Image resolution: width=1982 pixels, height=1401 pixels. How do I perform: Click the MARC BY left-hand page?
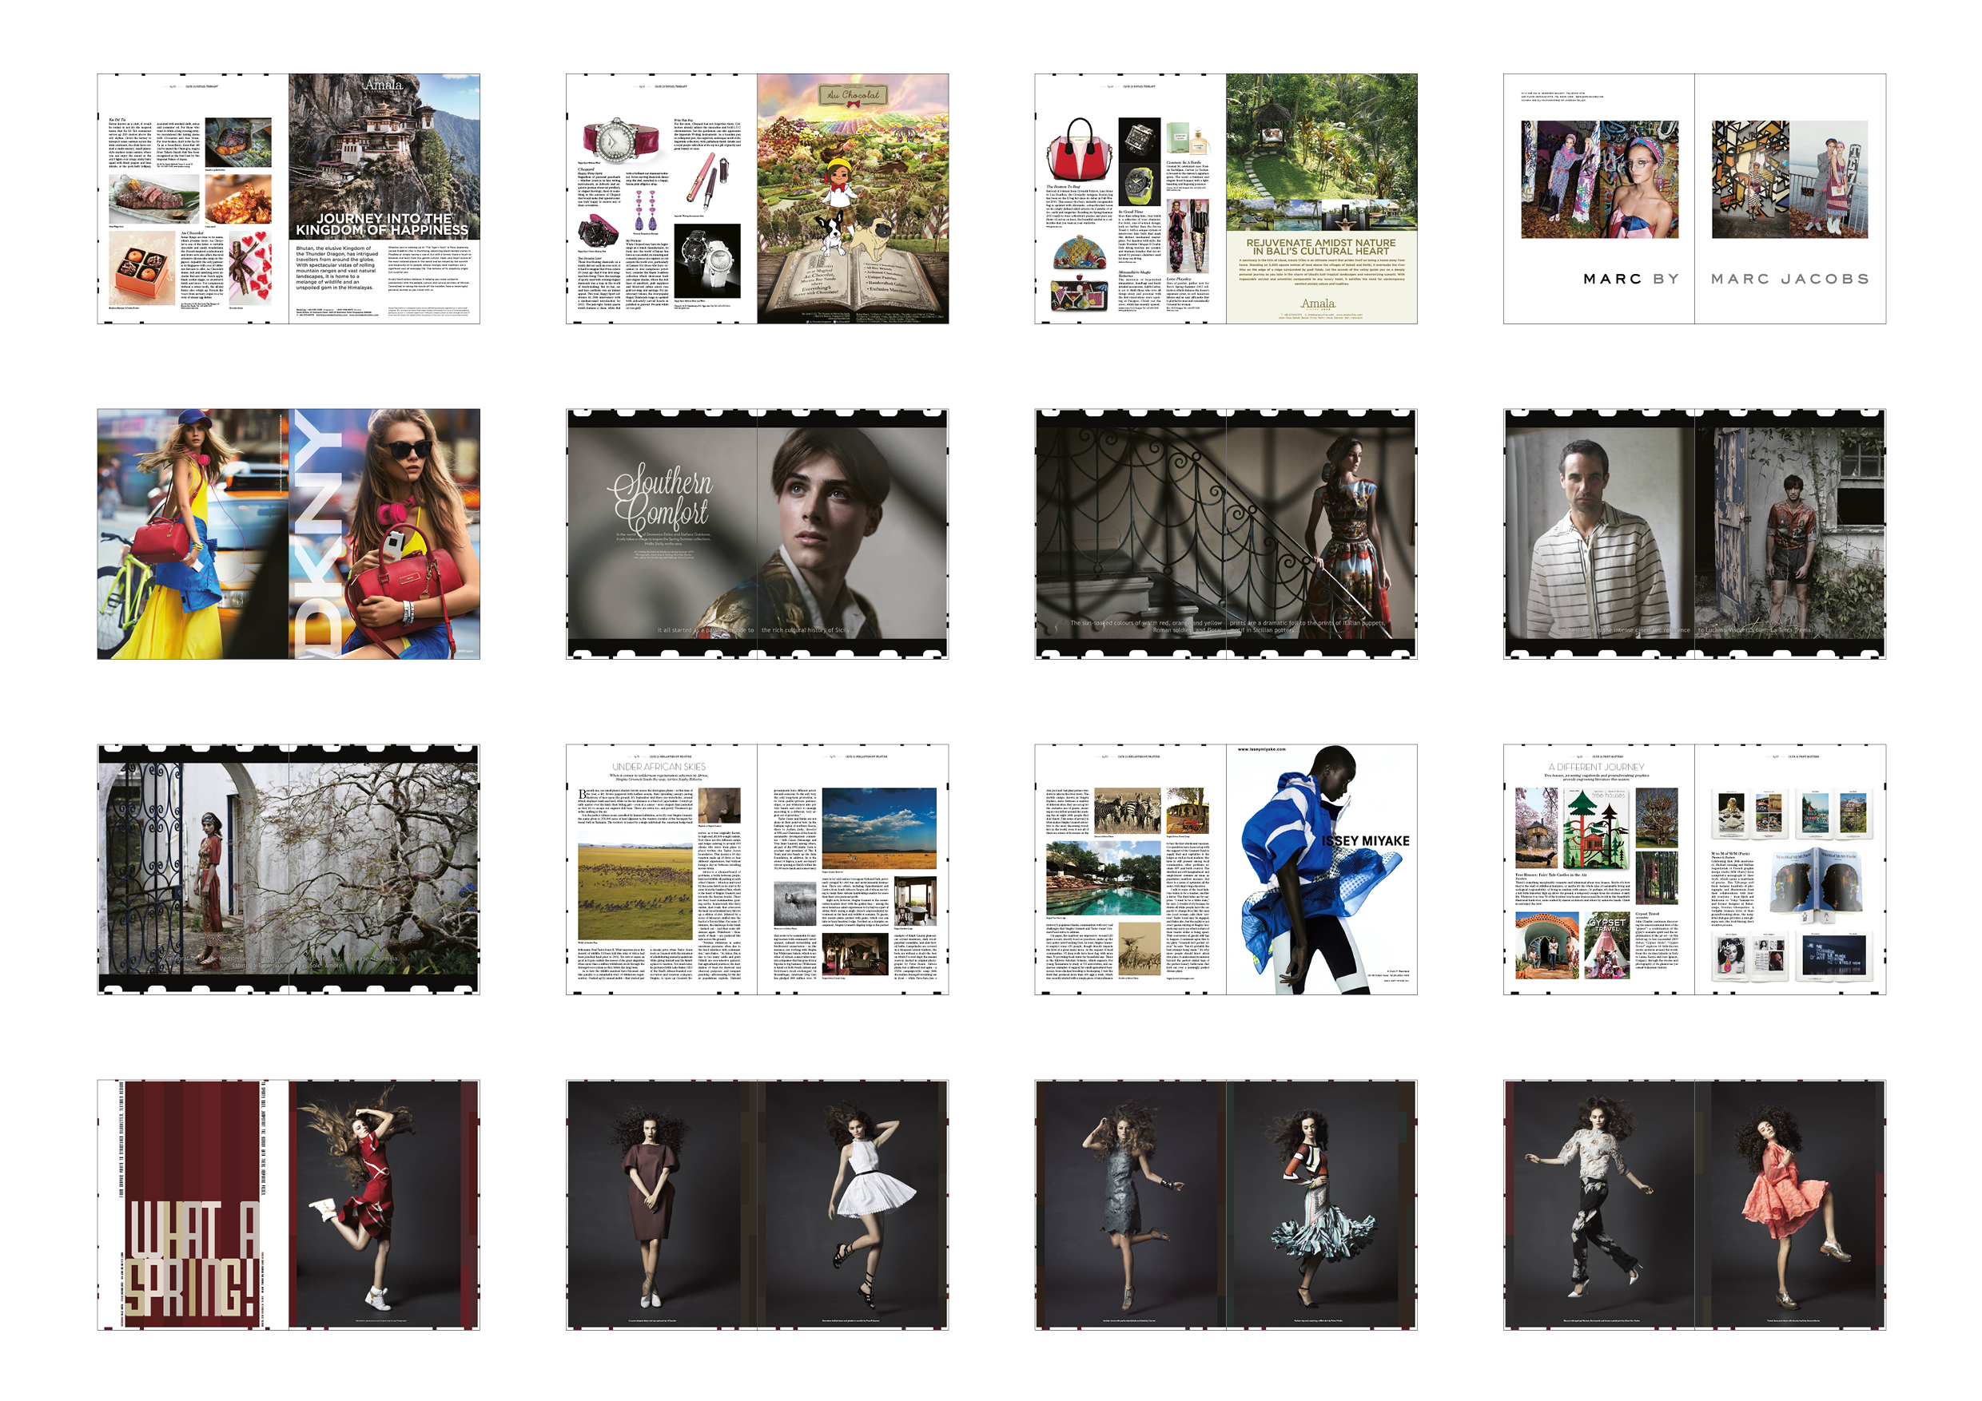point(1598,198)
